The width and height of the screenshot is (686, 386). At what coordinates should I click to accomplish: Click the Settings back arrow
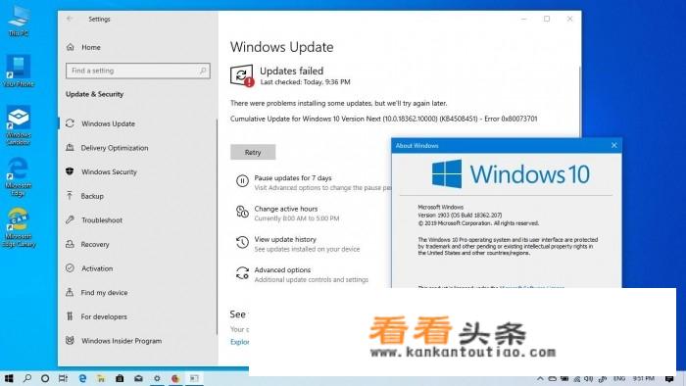pos(70,19)
